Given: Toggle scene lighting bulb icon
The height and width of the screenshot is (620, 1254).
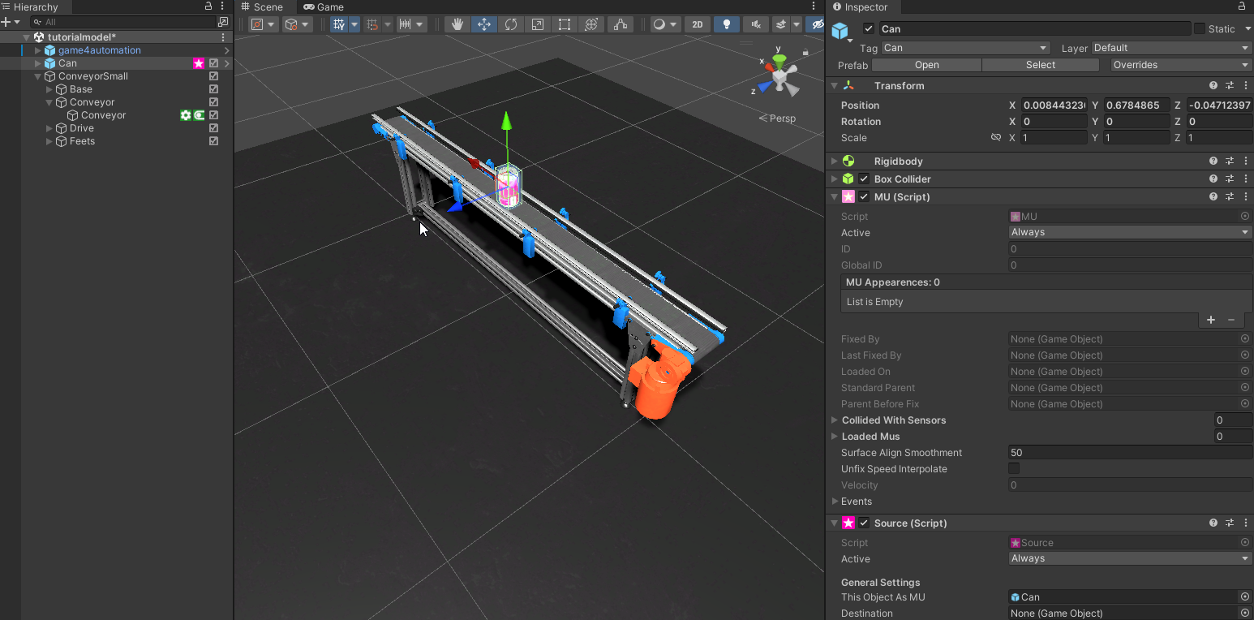Looking at the screenshot, I should tap(726, 24).
